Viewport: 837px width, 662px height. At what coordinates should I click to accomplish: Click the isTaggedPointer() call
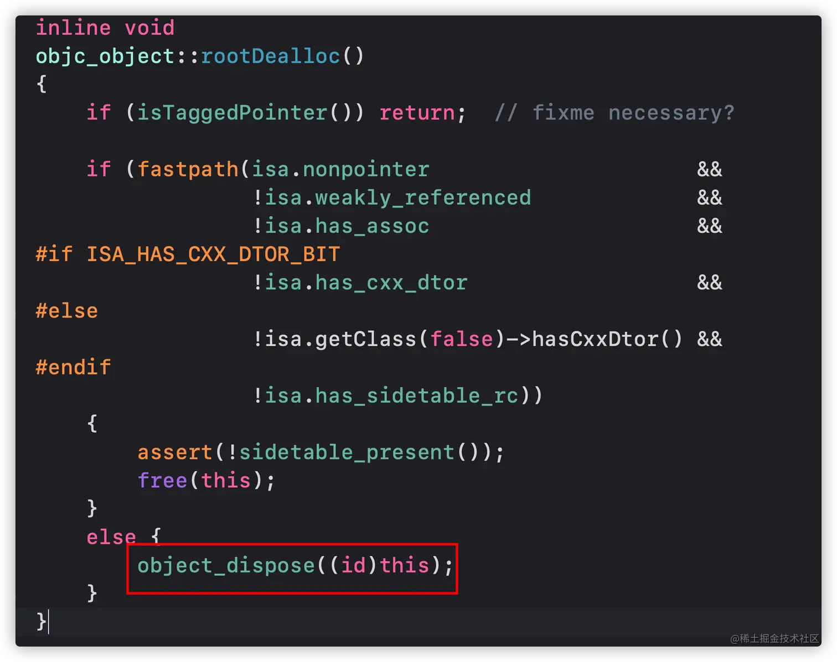coord(250,113)
